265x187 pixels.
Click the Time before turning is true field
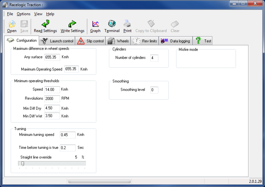pos(68,148)
